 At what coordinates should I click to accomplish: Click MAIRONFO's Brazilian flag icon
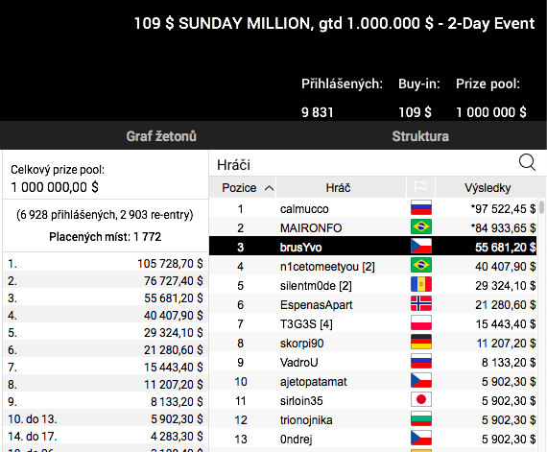point(421,226)
